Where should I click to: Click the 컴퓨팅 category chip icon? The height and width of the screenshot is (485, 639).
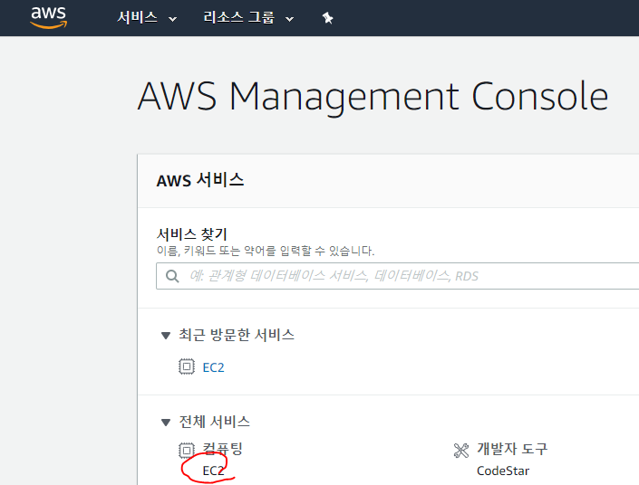[x=187, y=451]
